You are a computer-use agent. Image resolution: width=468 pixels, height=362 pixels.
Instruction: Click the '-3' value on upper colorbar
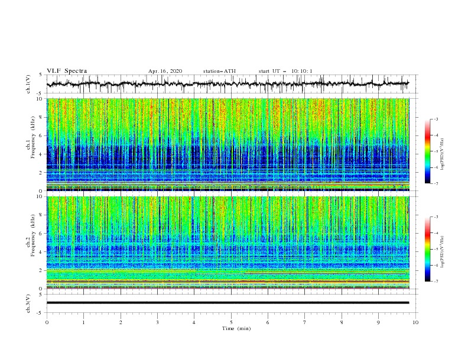click(x=436, y=119)
